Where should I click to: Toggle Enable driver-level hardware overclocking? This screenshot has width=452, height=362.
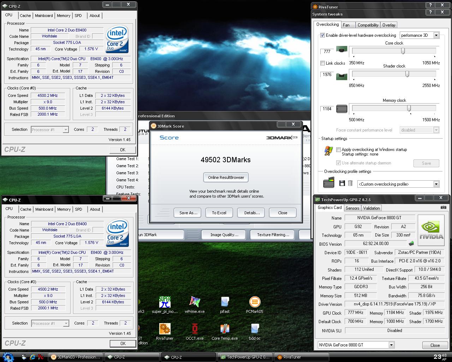tap(322, 35)
